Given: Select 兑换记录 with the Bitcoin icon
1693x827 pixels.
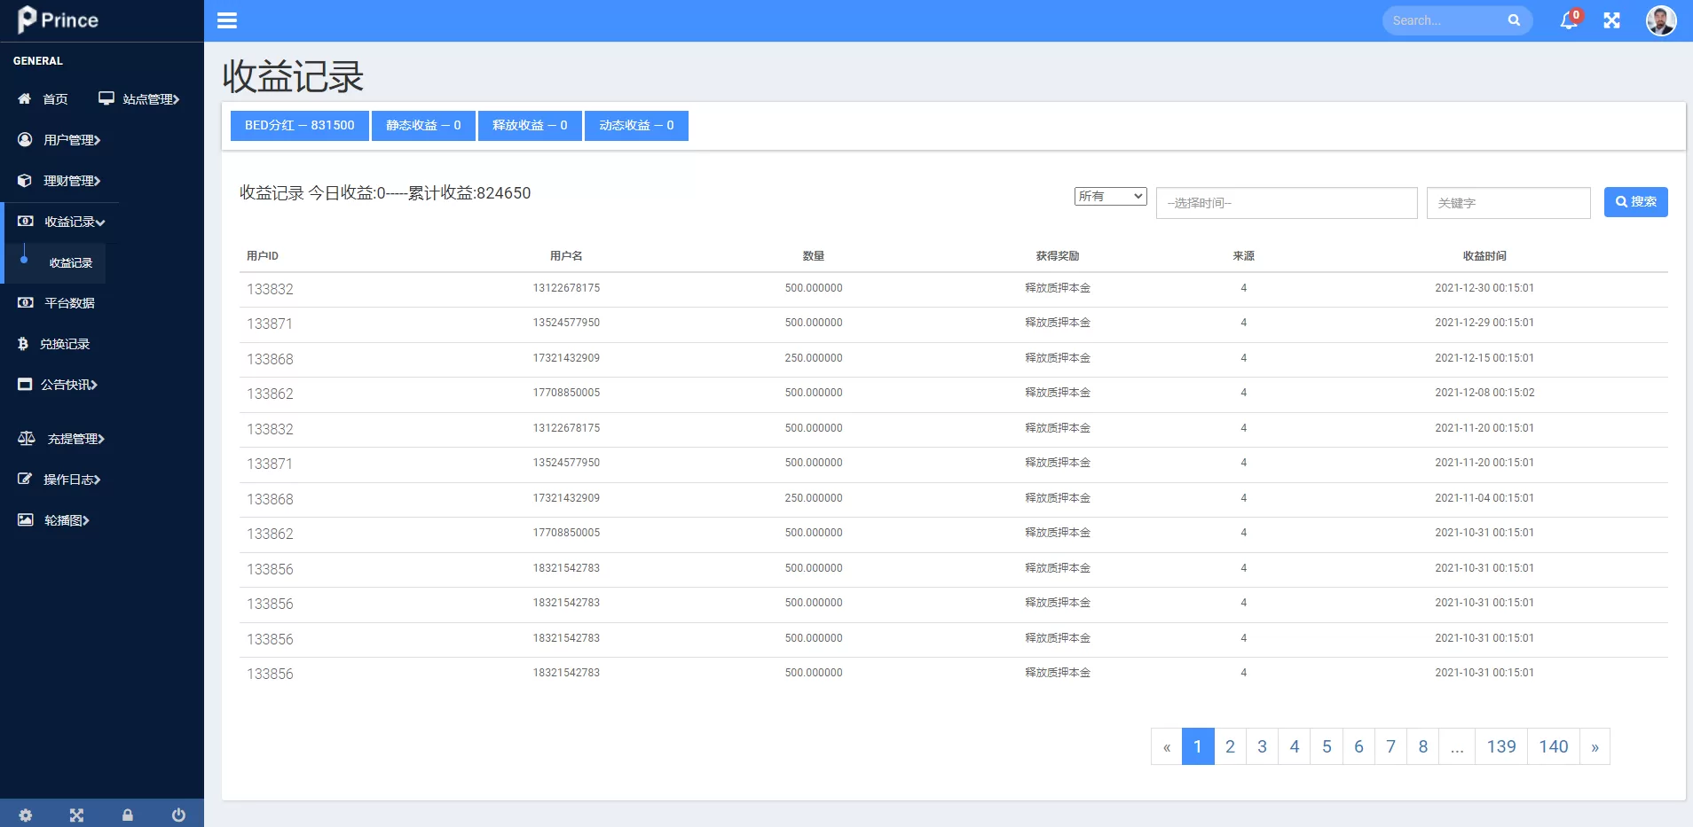Looking at the screenshot, I should 25,344.
